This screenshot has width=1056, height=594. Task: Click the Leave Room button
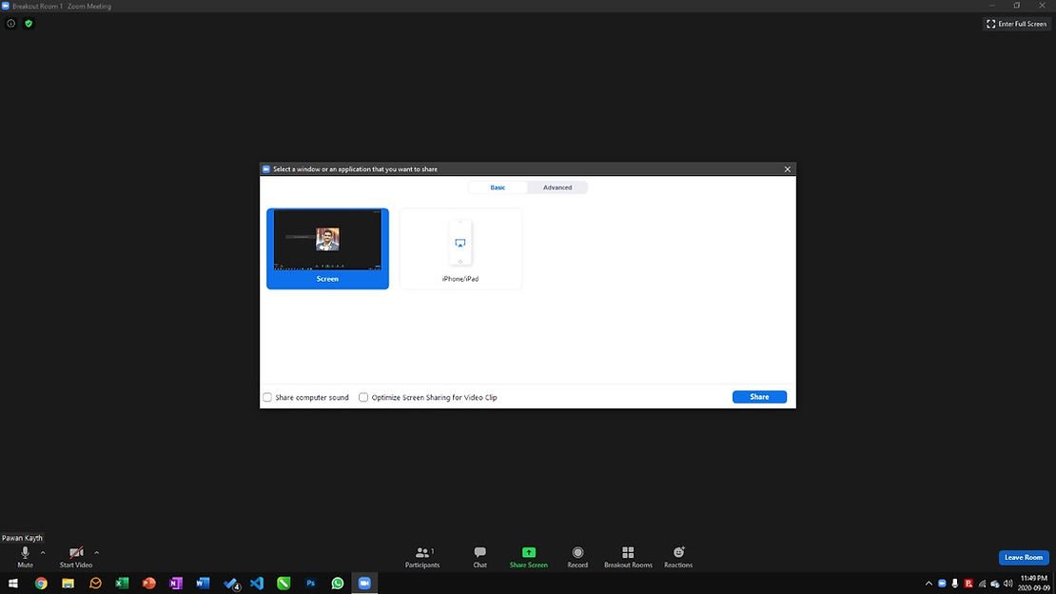coord(1024,558)
